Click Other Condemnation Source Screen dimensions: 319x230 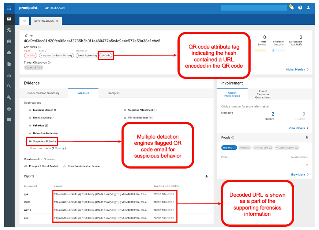tap(81, 166)
